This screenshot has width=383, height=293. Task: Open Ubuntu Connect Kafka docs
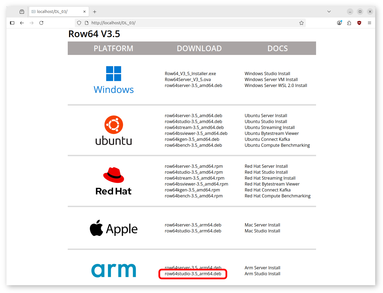click(267, 139)
